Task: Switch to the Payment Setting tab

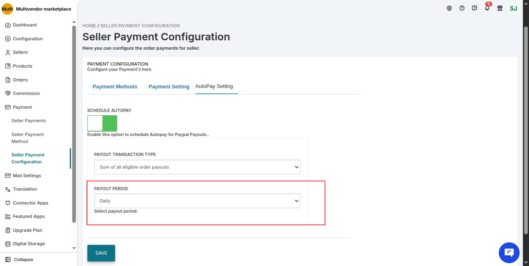Action: point(169,87)
